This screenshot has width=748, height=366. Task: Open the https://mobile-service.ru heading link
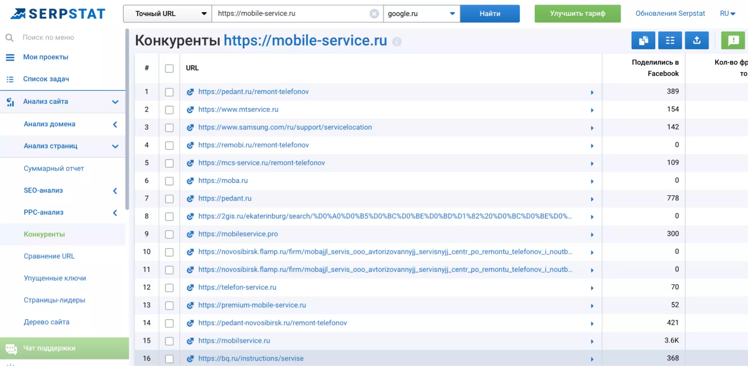[x=305, y=41]
